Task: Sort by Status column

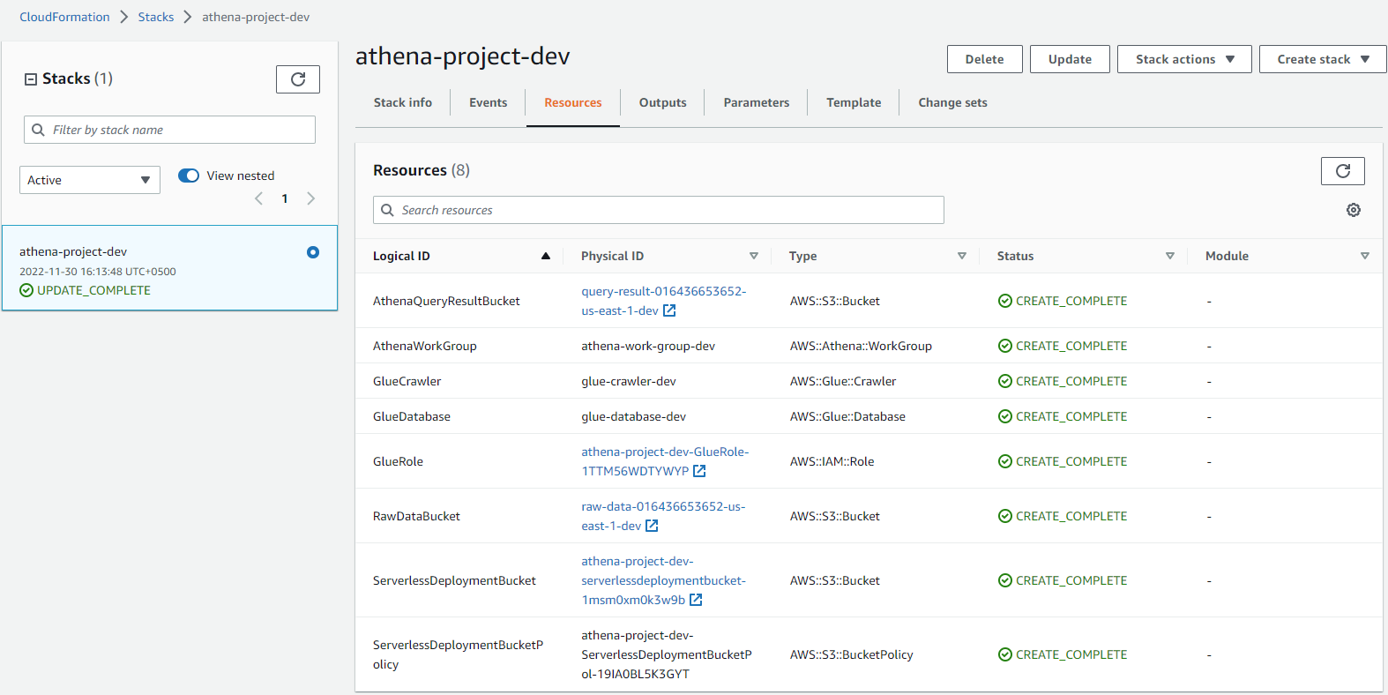Action: [x=1170, y=256]
